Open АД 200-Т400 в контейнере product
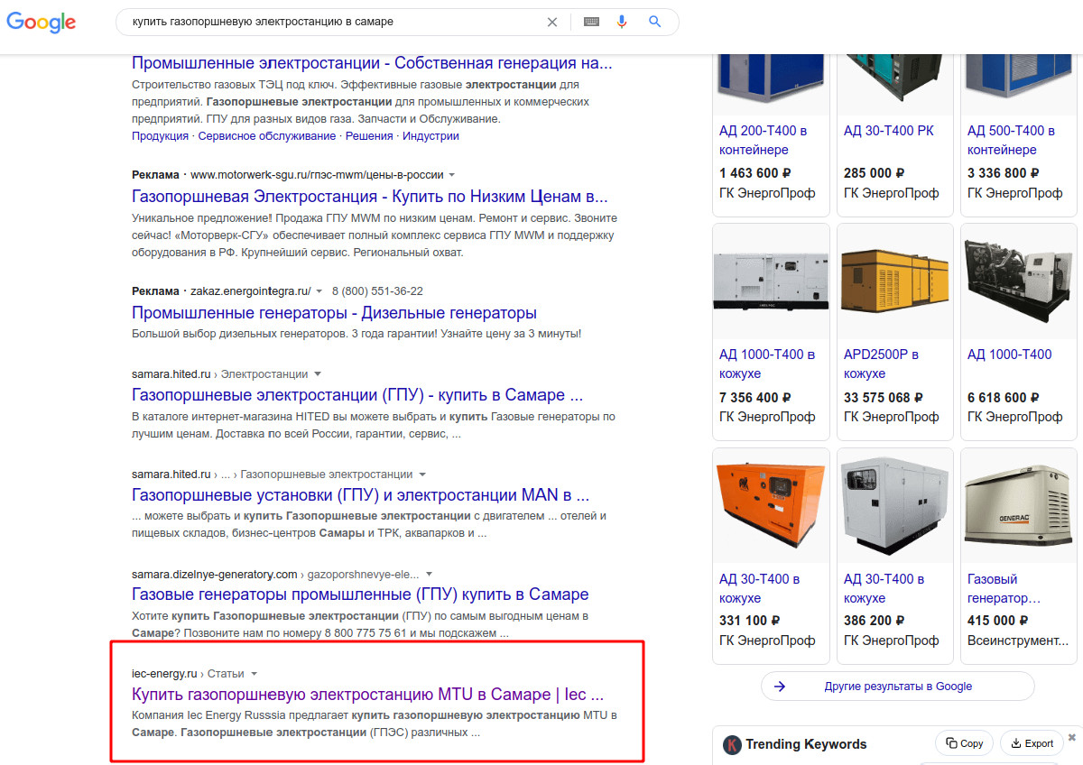This screenshot has width=1083, height=765. coord(764,140)
